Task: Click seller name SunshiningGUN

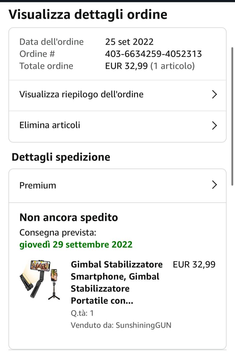Action: (x=143, y=325)
